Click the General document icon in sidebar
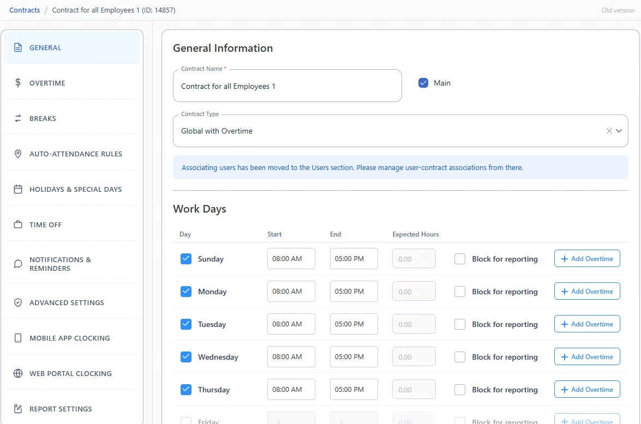Viewport: 641px width, 424px height. click(x=18, y=47)
